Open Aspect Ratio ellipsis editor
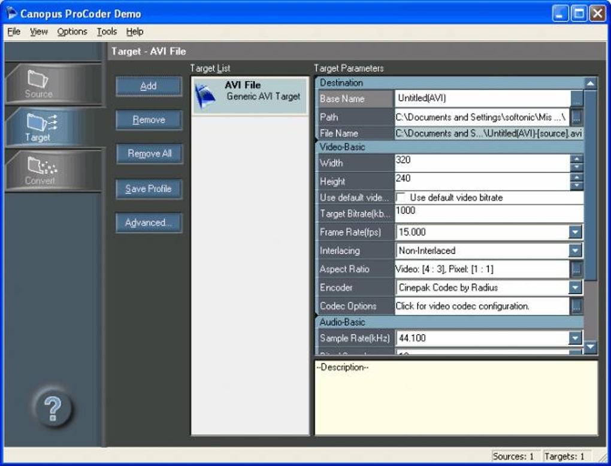Image resolution: width=611 pixels, height=466 pixels. (577, 269)
